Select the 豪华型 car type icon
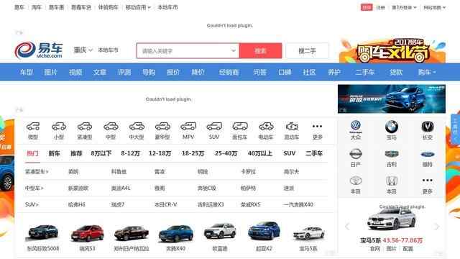Screen dimensions: 460x259 tap(162, 127)
